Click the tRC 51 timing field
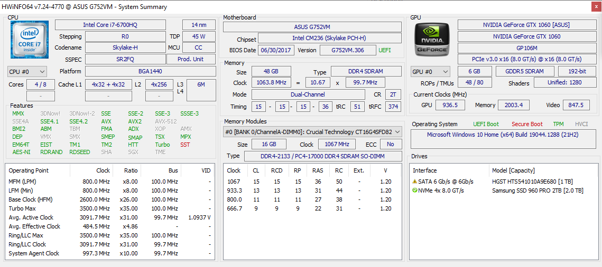The width and height of the screenshot is (602, 267). click(357, 107)
